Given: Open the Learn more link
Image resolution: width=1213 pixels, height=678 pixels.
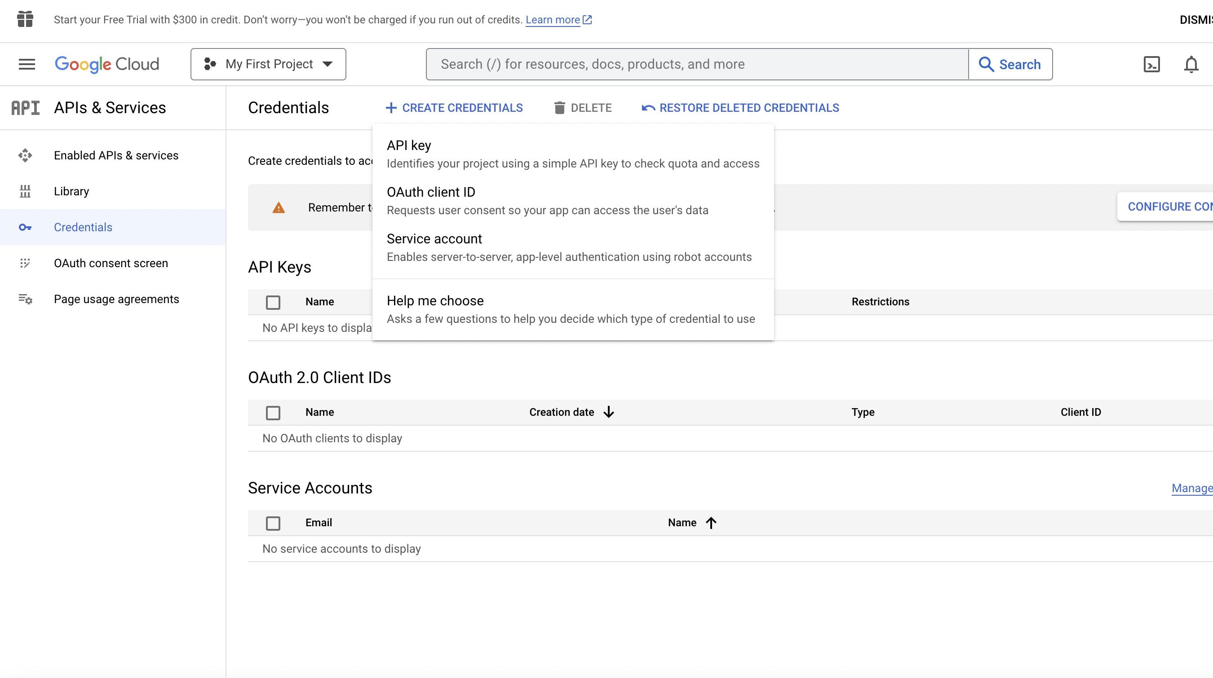Looking at the screenshot, I should [552, 19].
